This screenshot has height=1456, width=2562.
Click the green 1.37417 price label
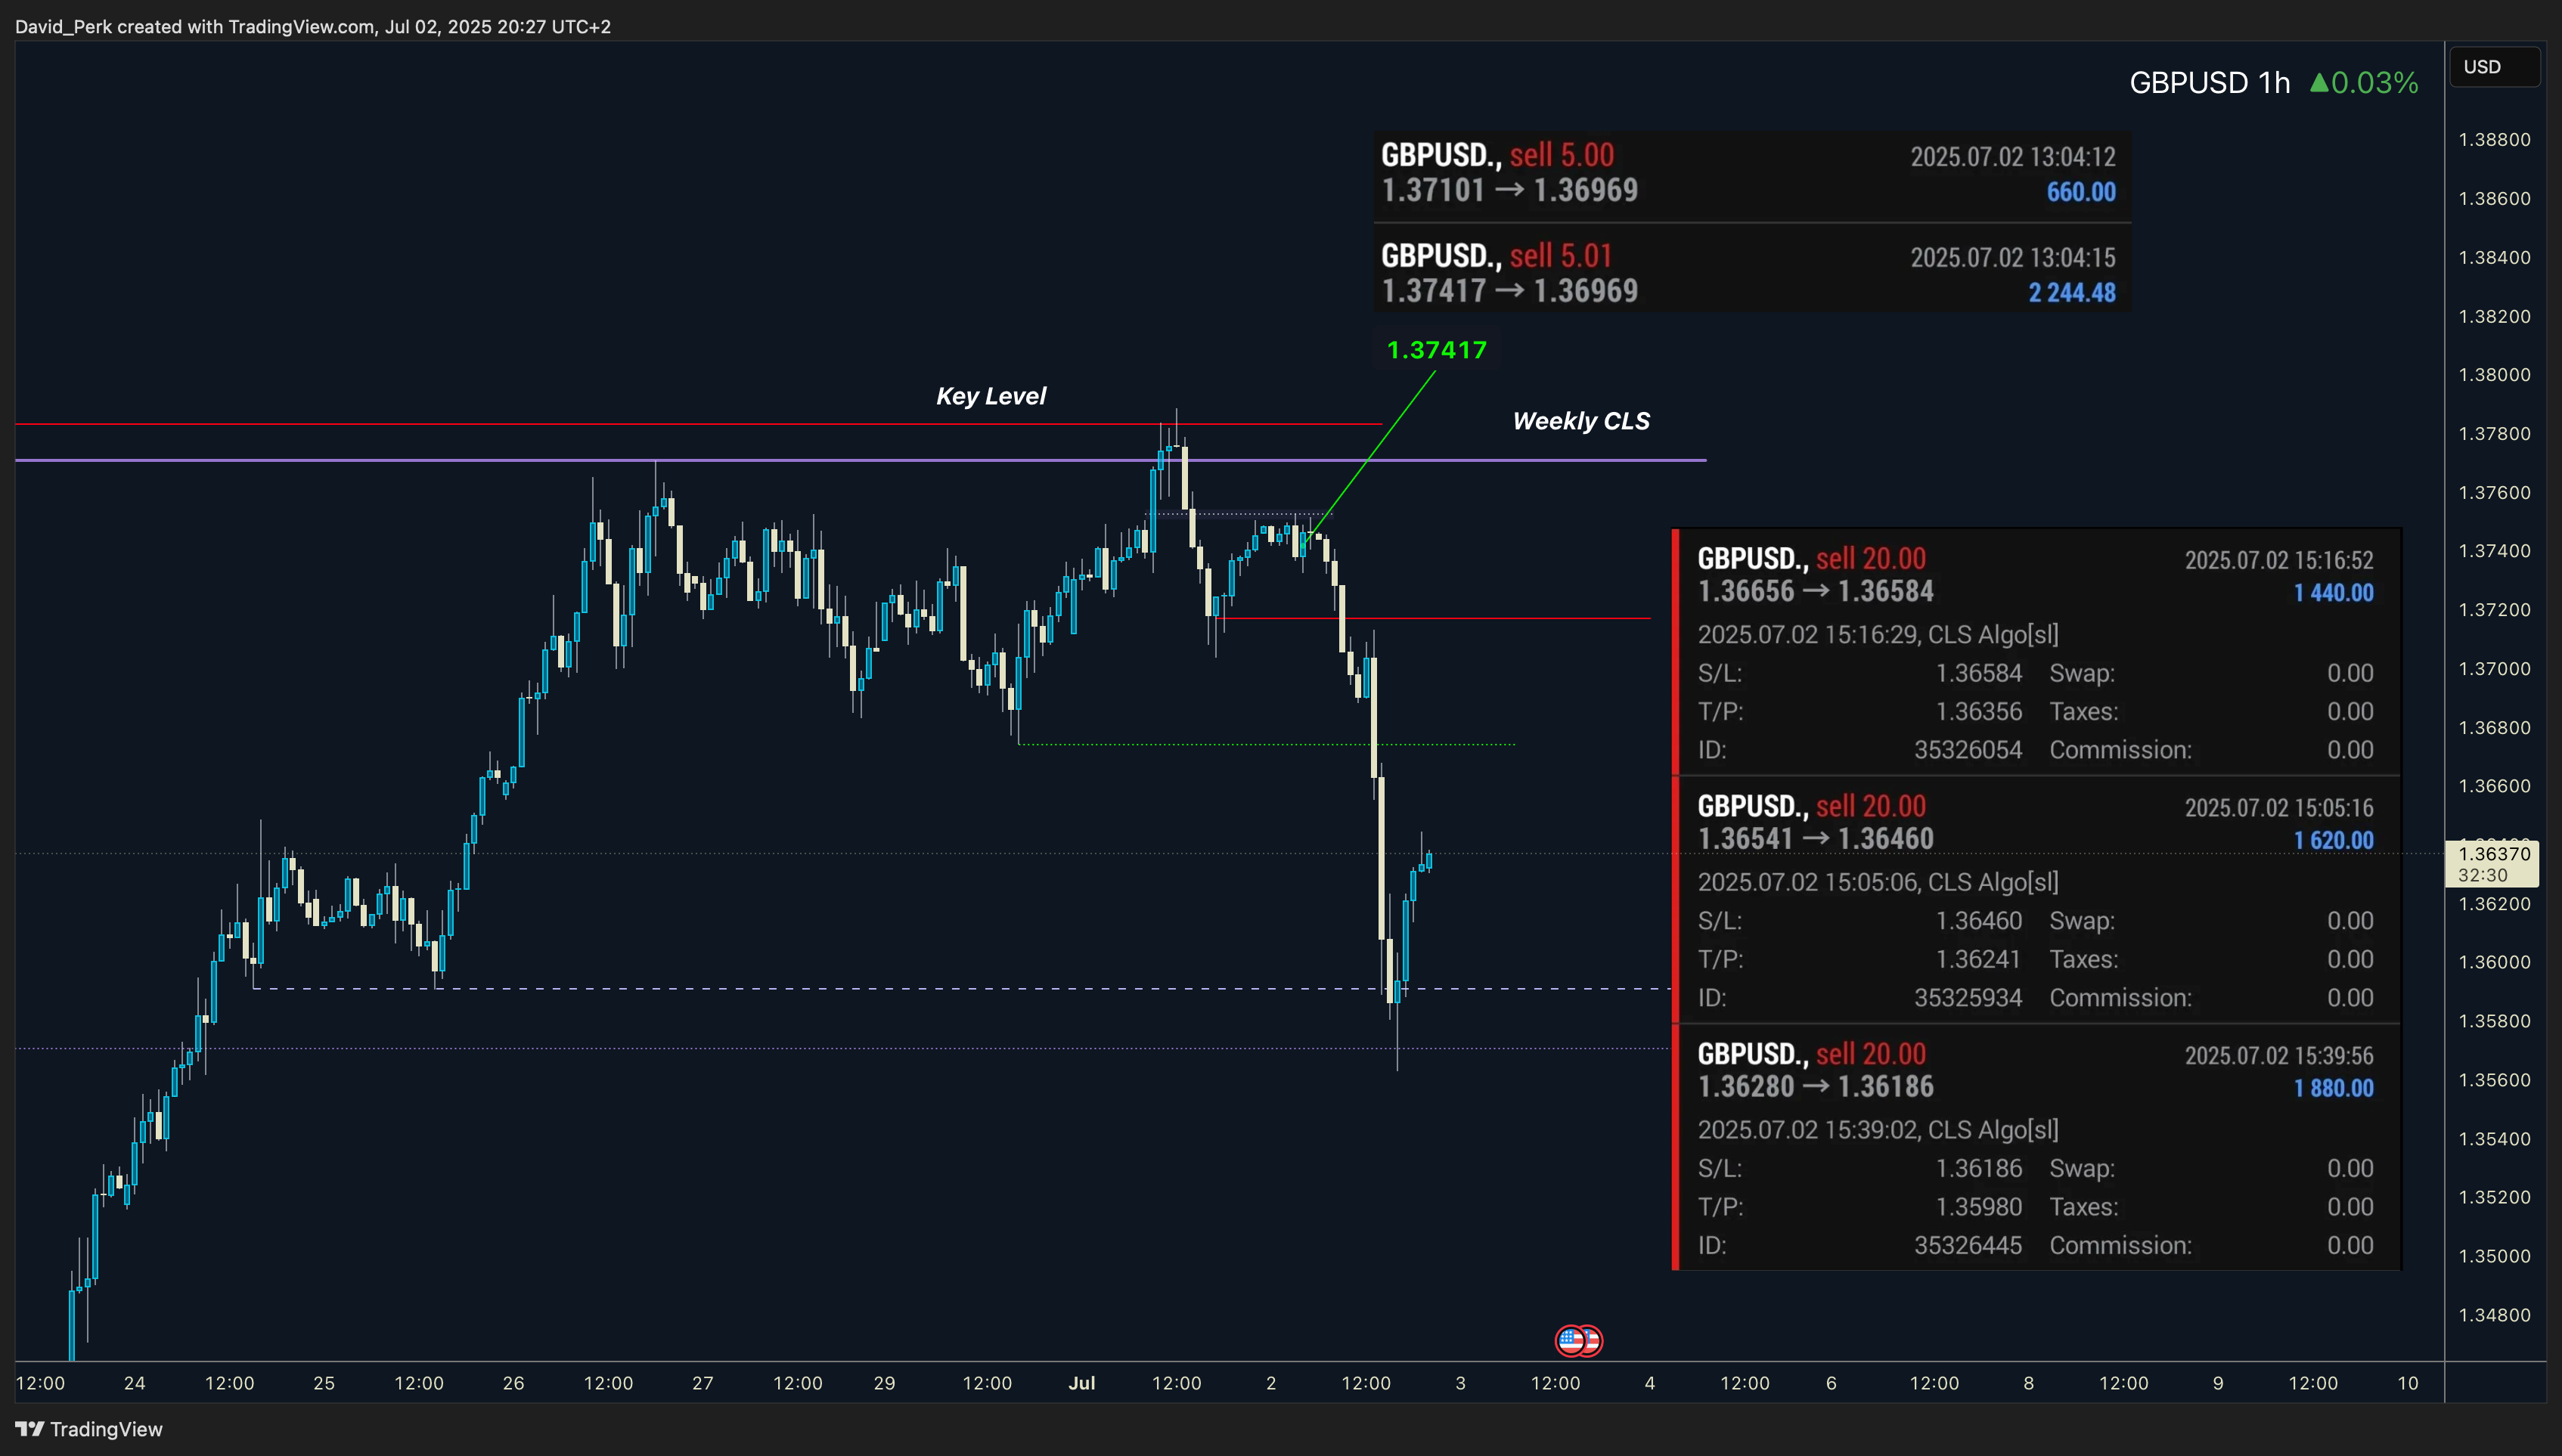(1436, 350)
